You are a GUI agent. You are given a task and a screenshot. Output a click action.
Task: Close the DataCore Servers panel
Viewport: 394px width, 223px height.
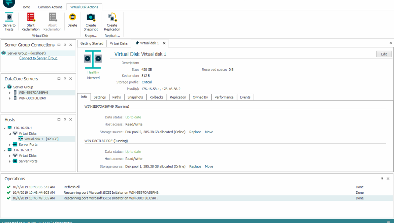point(71,79)
